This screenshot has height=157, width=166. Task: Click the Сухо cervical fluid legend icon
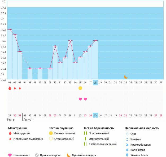[127, 134]
